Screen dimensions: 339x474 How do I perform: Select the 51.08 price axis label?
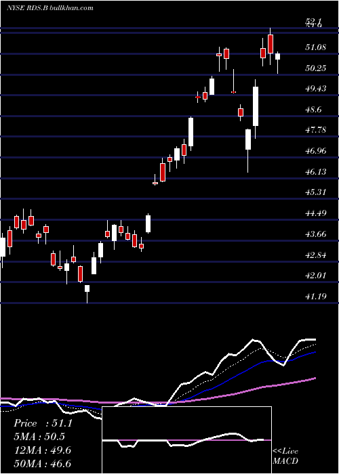tap(316, 47)
